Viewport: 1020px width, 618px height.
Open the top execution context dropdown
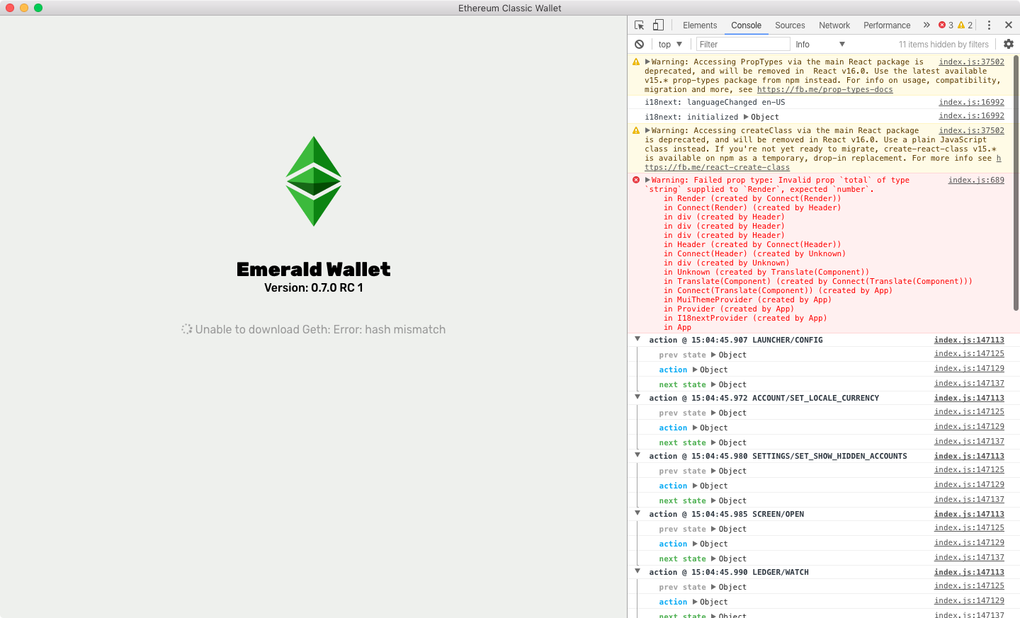click(x=669, y=44)
